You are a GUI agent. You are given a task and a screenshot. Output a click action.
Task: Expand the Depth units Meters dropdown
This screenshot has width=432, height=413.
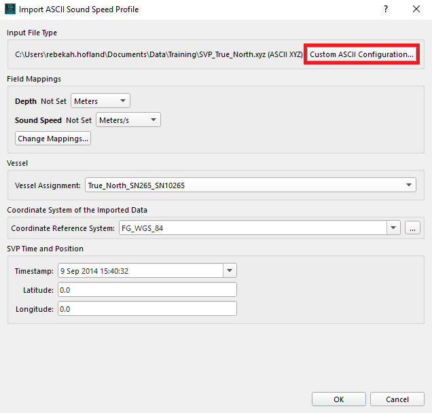pos(101,101)
